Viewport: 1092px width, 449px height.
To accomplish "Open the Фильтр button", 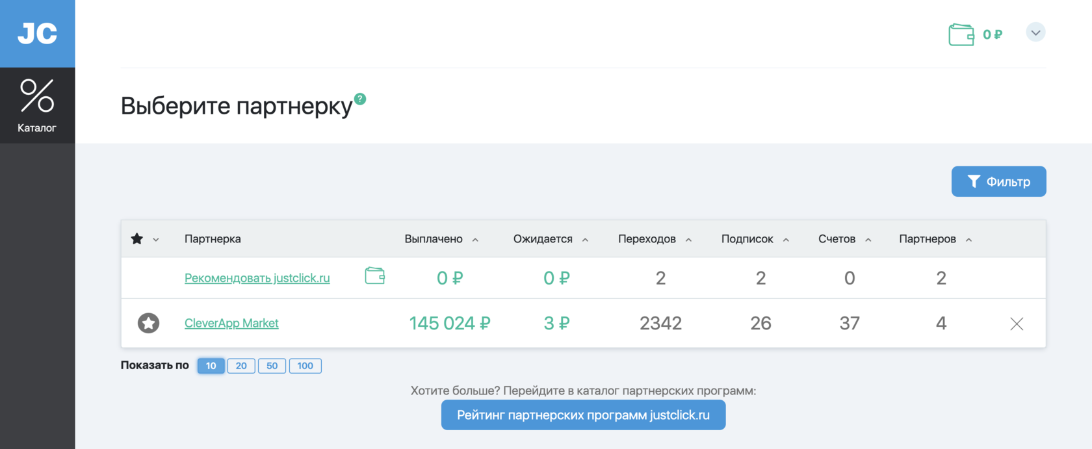I will pyautogui.click(x=998, y=181).
